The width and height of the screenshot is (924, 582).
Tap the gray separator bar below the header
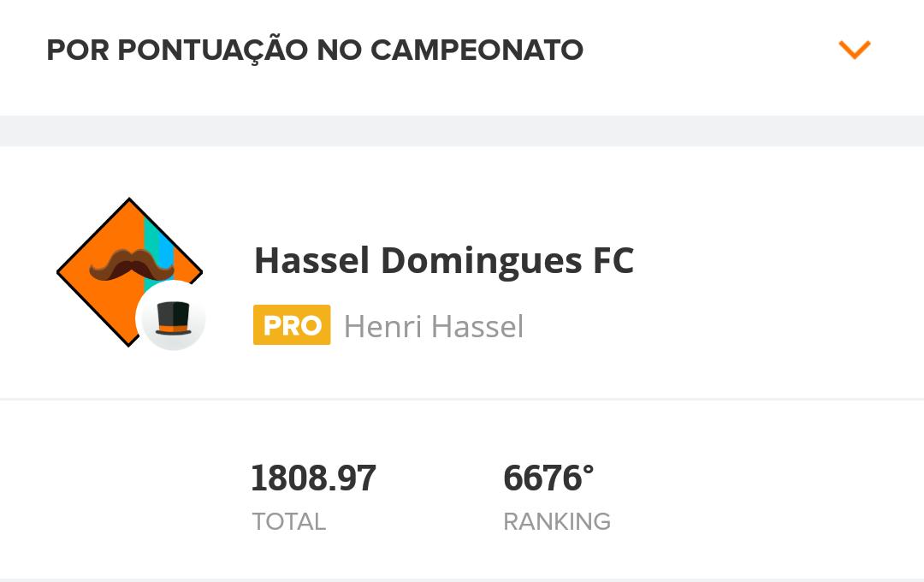pyautogui.click(x=462, y=131)
